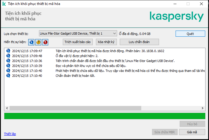The width and height of the screenshot is (209, 140).
Task: Click the Quét scan button
Action: [190, 34]
